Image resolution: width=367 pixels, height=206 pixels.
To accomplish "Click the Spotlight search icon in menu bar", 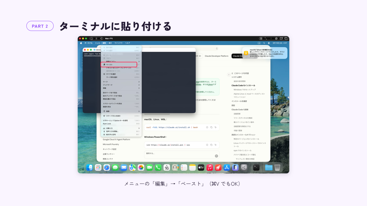I will [264, 43].
